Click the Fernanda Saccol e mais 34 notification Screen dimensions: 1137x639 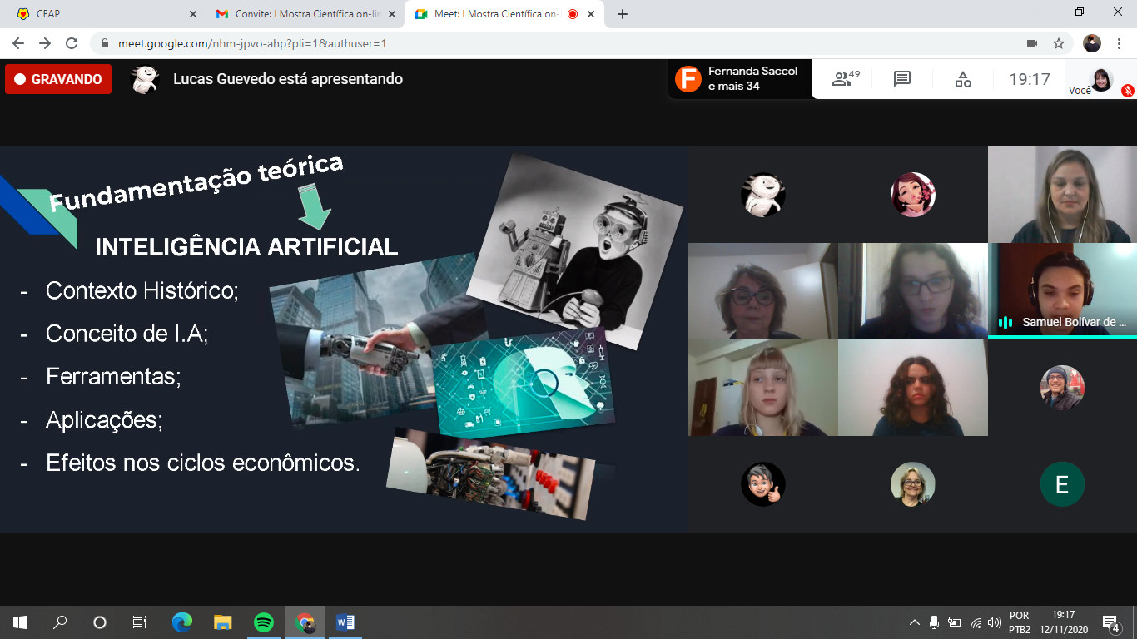tap(739, 79)
